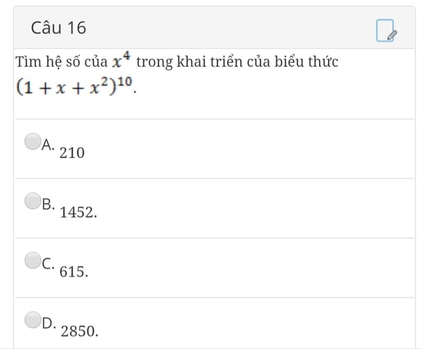421x349 pixels.
Task: Click the answer value 210
Action: pos(72,153)
